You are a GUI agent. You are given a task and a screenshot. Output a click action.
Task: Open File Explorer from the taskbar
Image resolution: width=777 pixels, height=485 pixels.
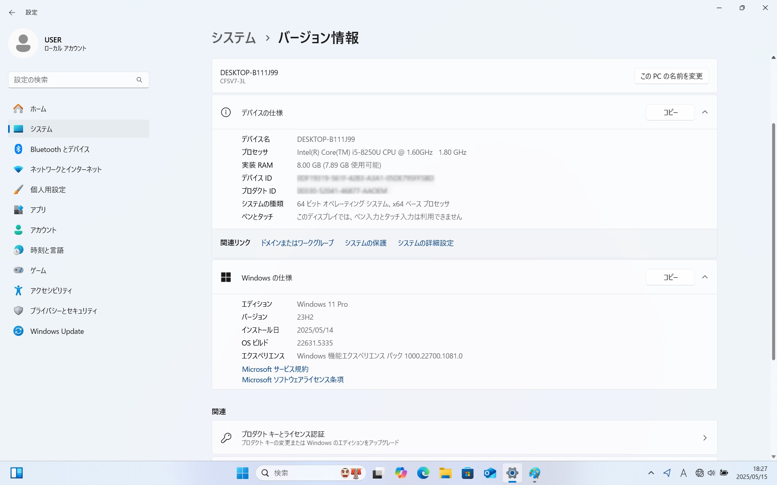tap(445, 473)
